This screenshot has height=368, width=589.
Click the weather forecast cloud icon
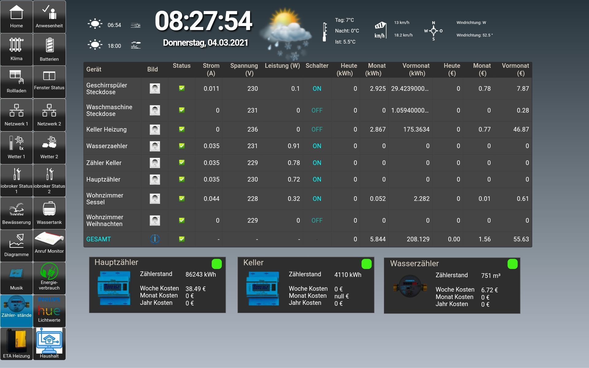(x=285, y=34)
